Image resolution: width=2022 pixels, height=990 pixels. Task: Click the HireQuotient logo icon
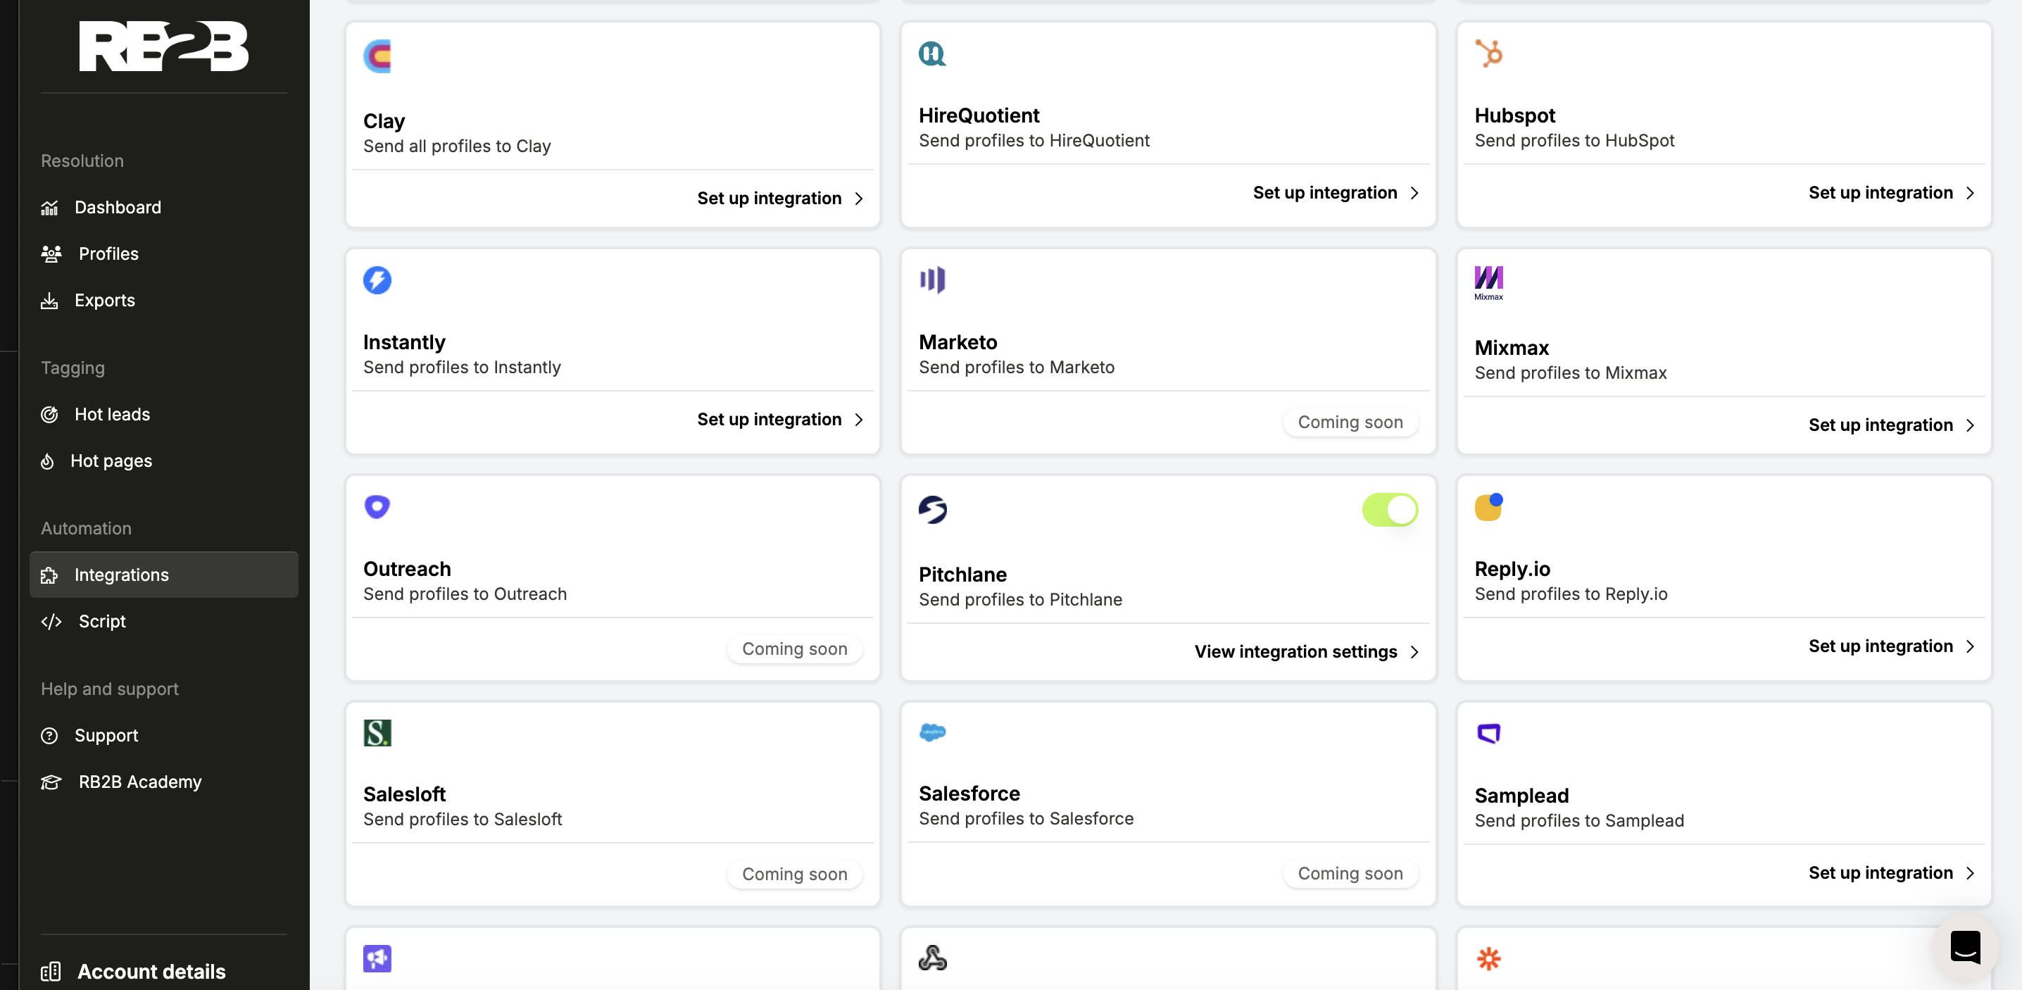933,54
